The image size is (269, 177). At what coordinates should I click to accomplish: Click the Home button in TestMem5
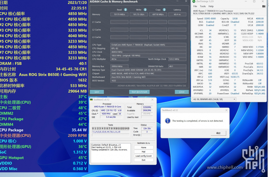[x=144, y=148]
